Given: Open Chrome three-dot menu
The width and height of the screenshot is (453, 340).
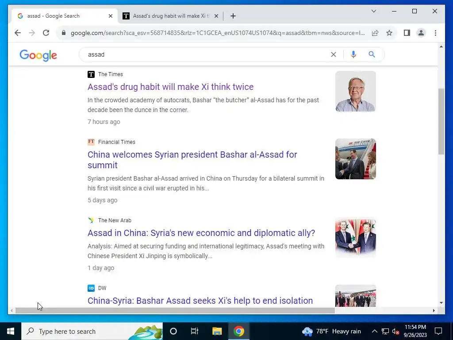Looking at the screenshot, I should (435, 33).
